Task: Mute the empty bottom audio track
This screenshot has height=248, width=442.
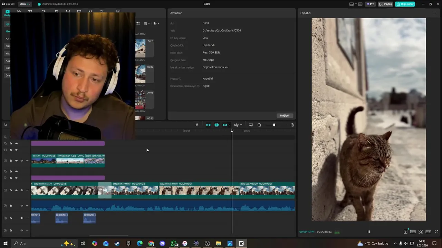Action: pos(22,230)
